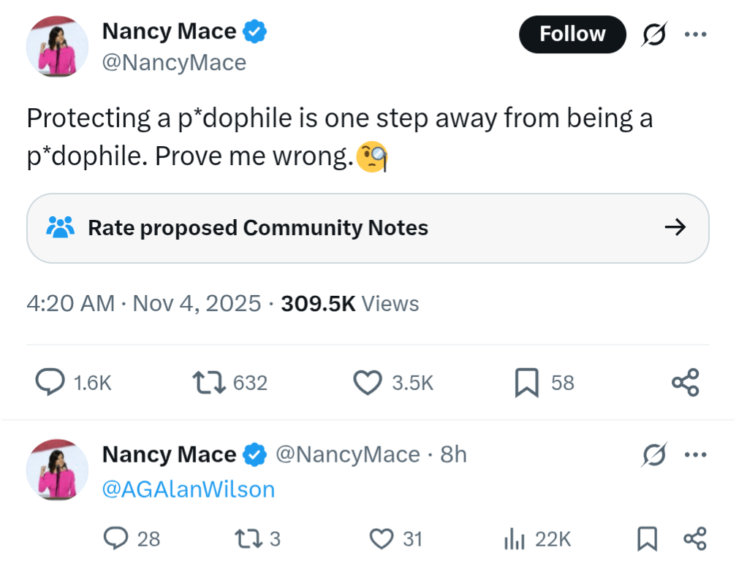This screenshot has width=736, height=572.
Task: Click the reply icon on the main post
Action: (50, 383)
